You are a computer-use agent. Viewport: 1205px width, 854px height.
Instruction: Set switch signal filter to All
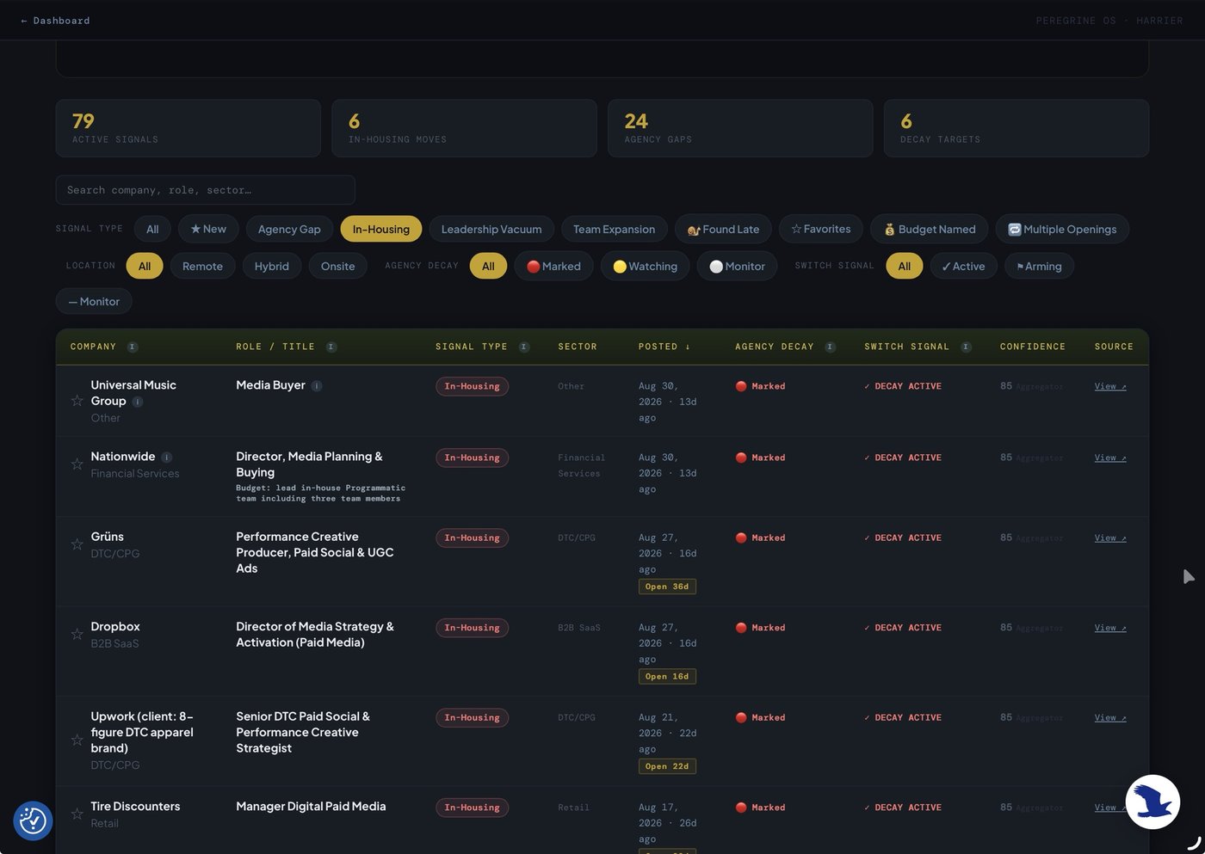click(905, 266)
